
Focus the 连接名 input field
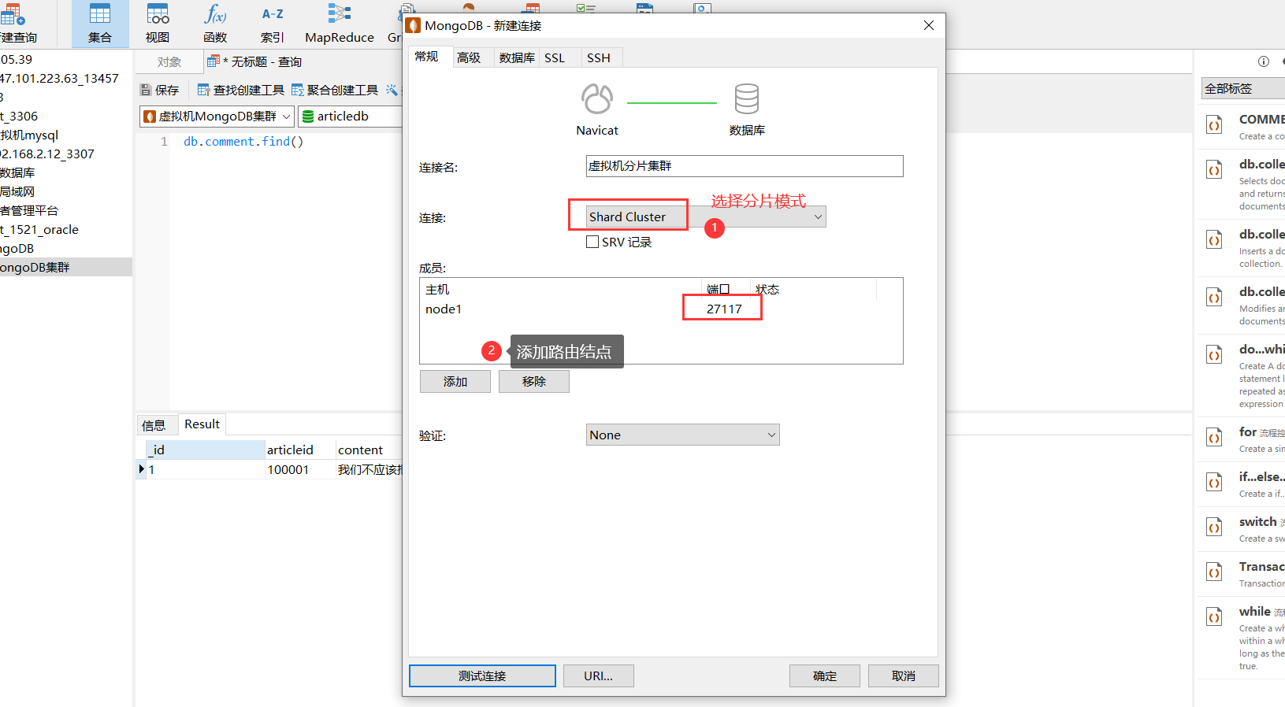(745, 166)
